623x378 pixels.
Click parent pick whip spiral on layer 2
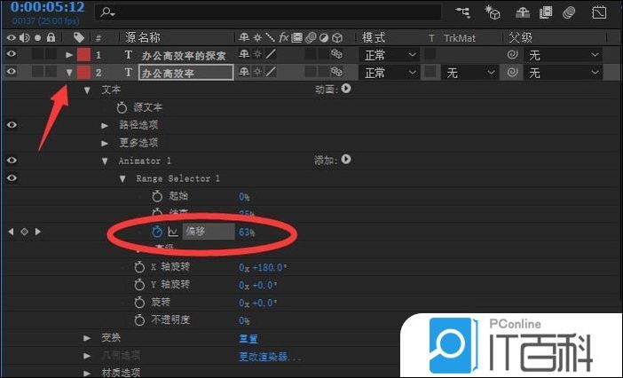[x=513, y=72]
